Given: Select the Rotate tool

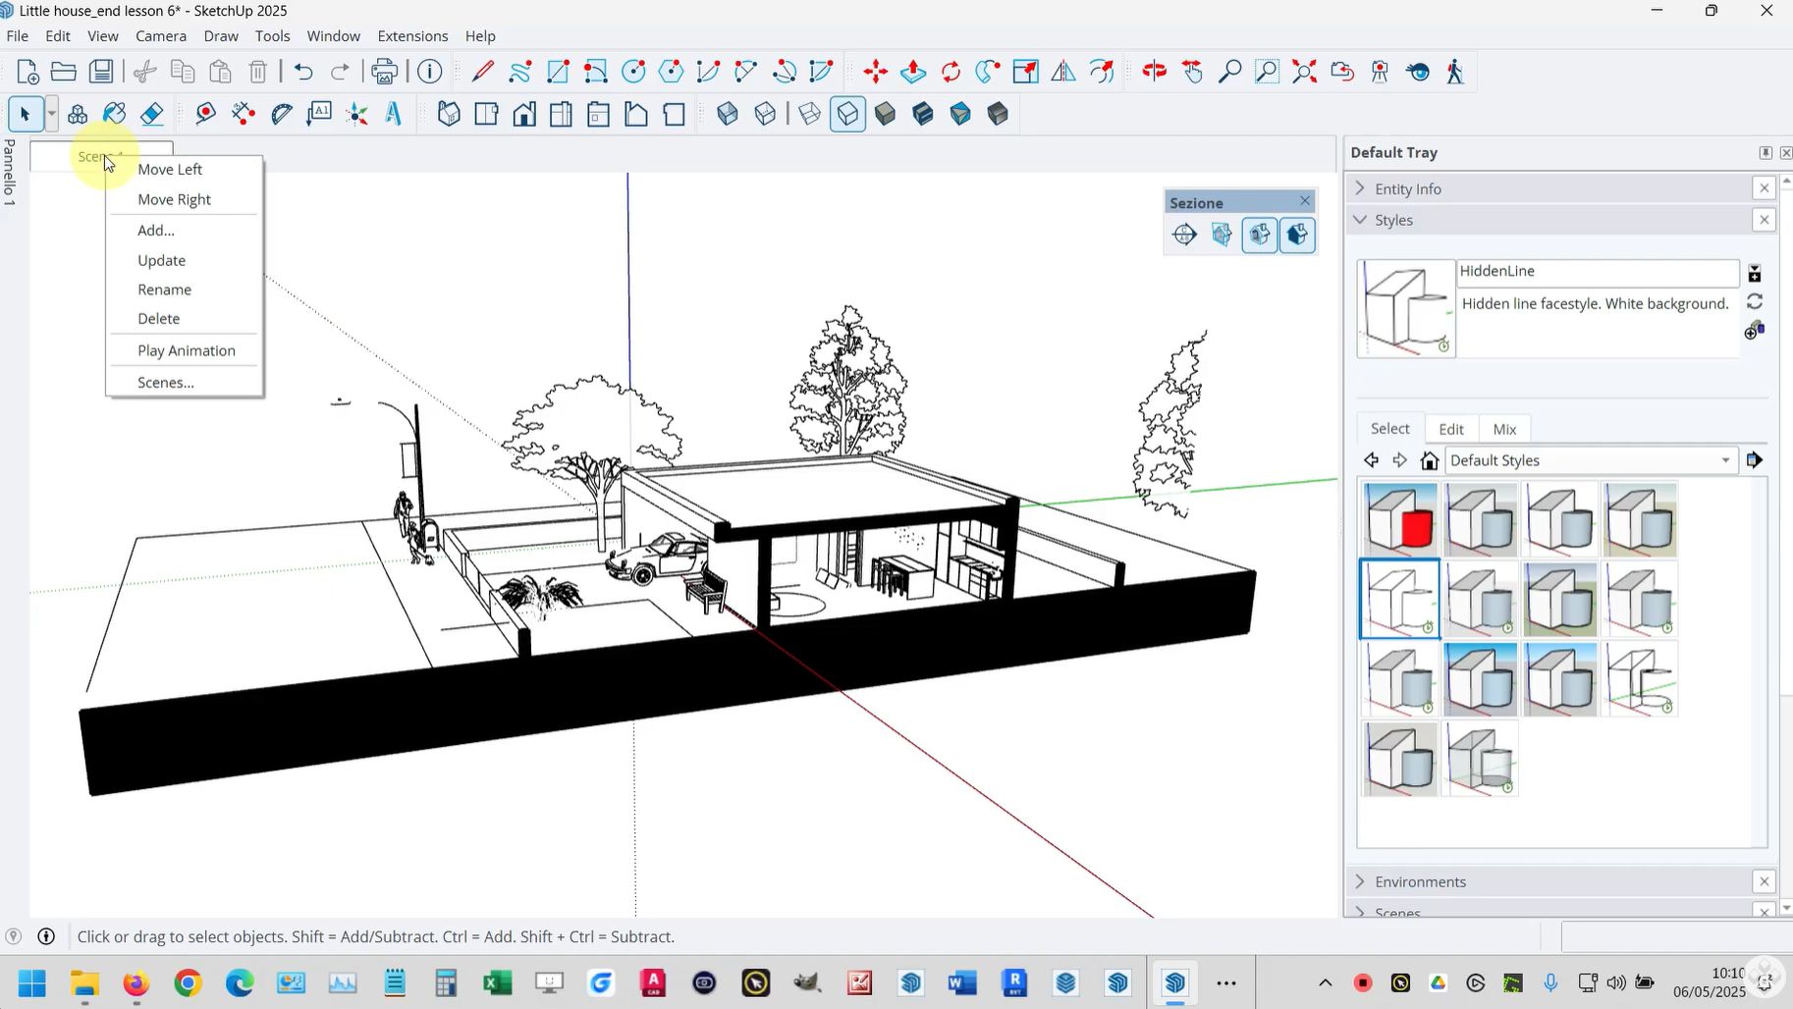Looking at the screenshot, I should tap(951, 72).
